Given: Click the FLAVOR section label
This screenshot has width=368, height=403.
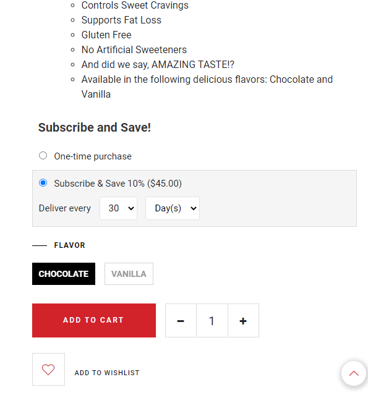Looking at the screenshot, I should (69, 245).
